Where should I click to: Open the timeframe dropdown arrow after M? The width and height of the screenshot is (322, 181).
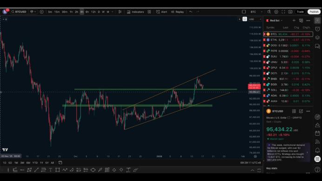point(112,12)
